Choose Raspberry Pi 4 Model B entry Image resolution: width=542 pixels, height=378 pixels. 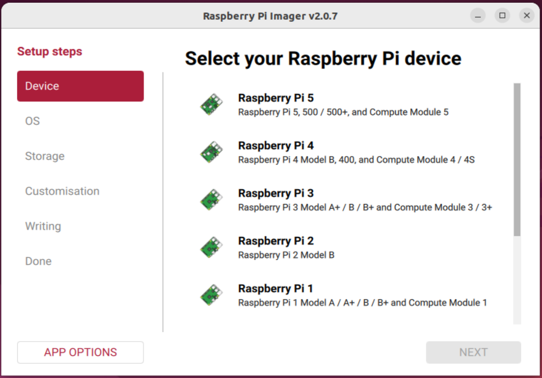356,160
